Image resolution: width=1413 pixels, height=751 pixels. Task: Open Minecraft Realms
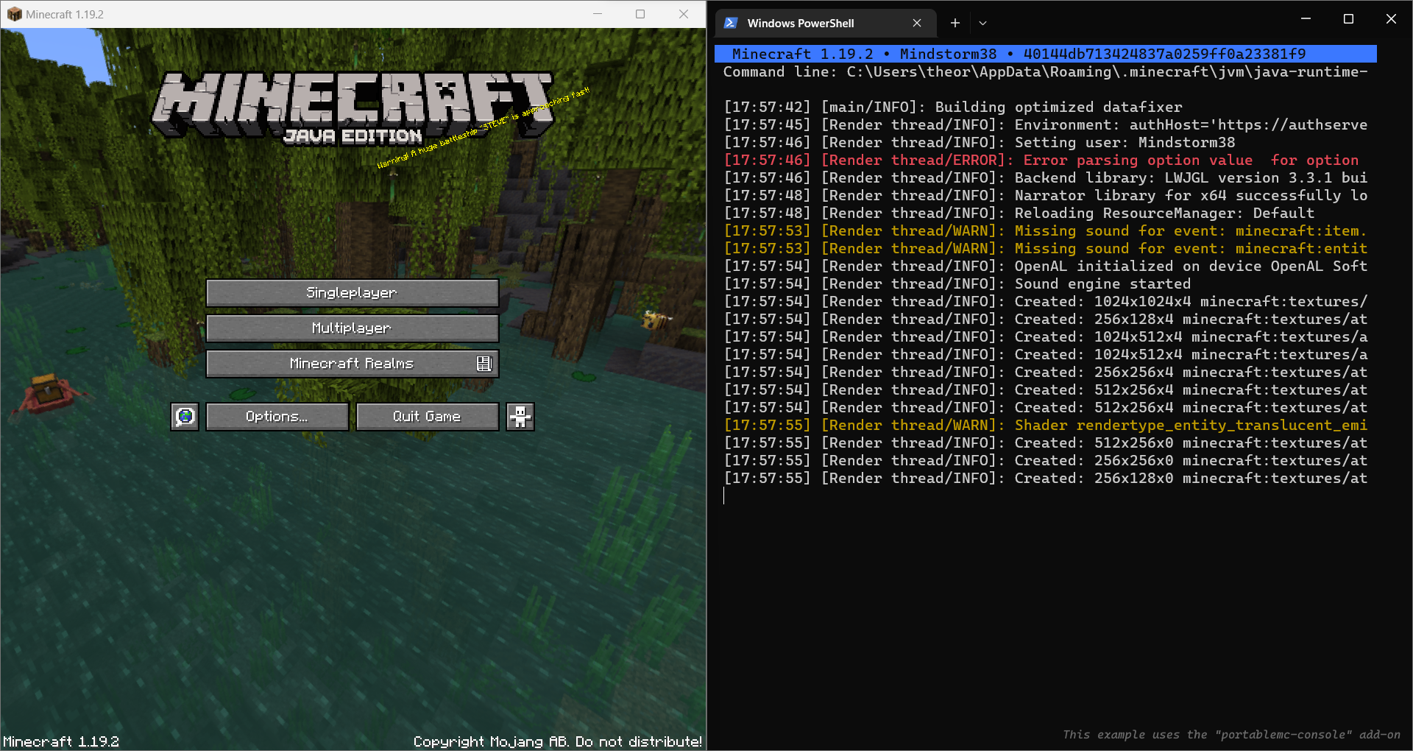click(353, 364)
